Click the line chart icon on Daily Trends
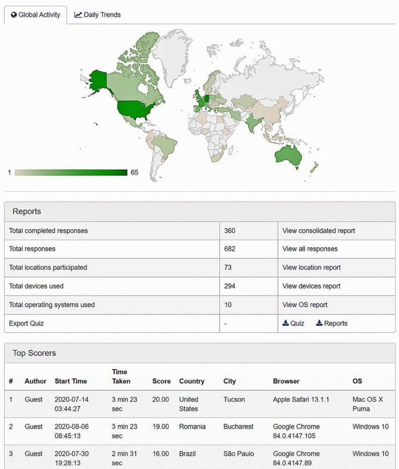 point(78,15)
